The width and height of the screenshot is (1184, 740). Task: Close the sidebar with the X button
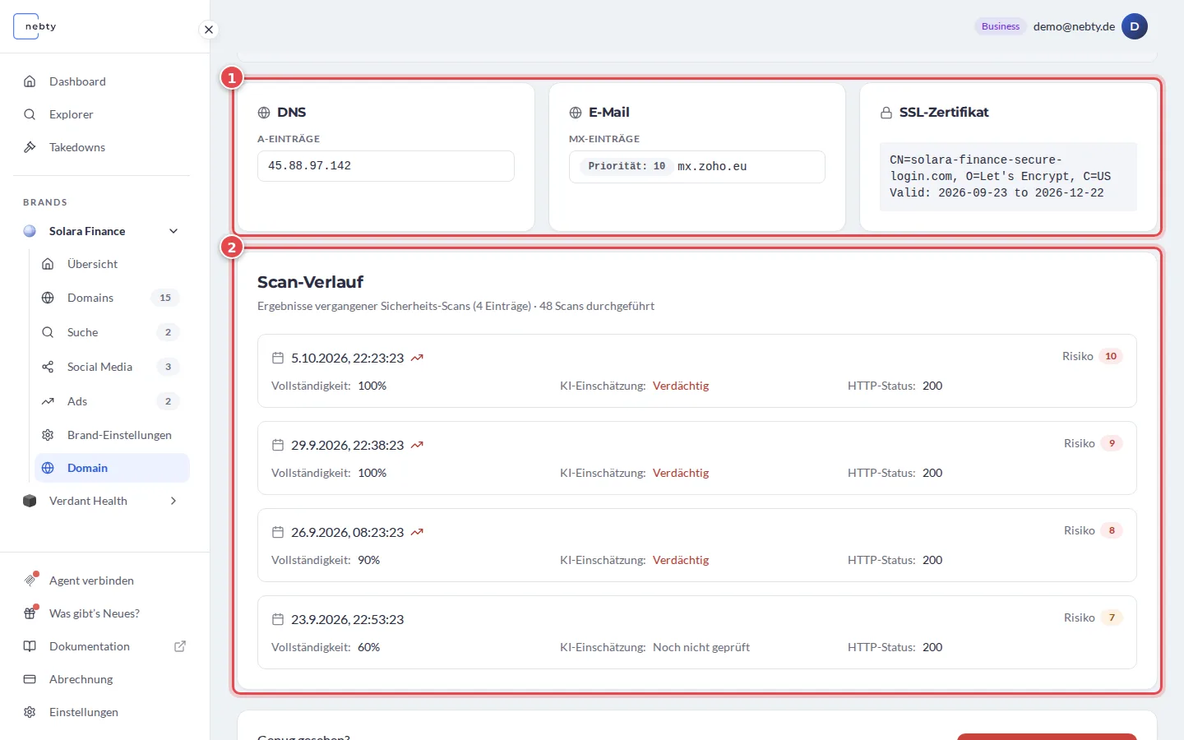tap(209, 30)
